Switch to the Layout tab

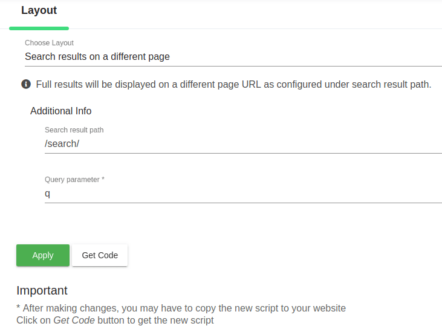click(39, 11)
